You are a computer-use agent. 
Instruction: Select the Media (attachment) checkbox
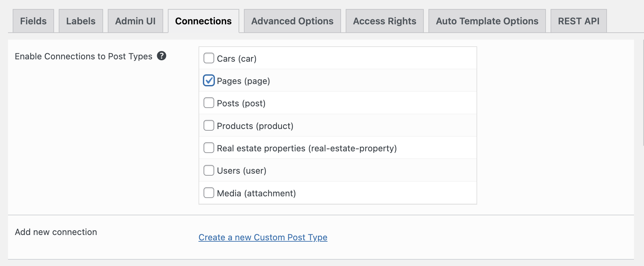(209, 193)
